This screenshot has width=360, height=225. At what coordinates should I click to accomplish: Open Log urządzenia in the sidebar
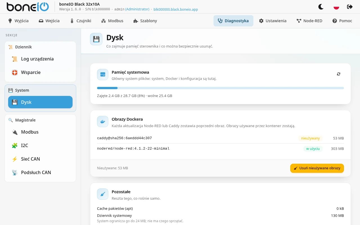pos(40,59)
